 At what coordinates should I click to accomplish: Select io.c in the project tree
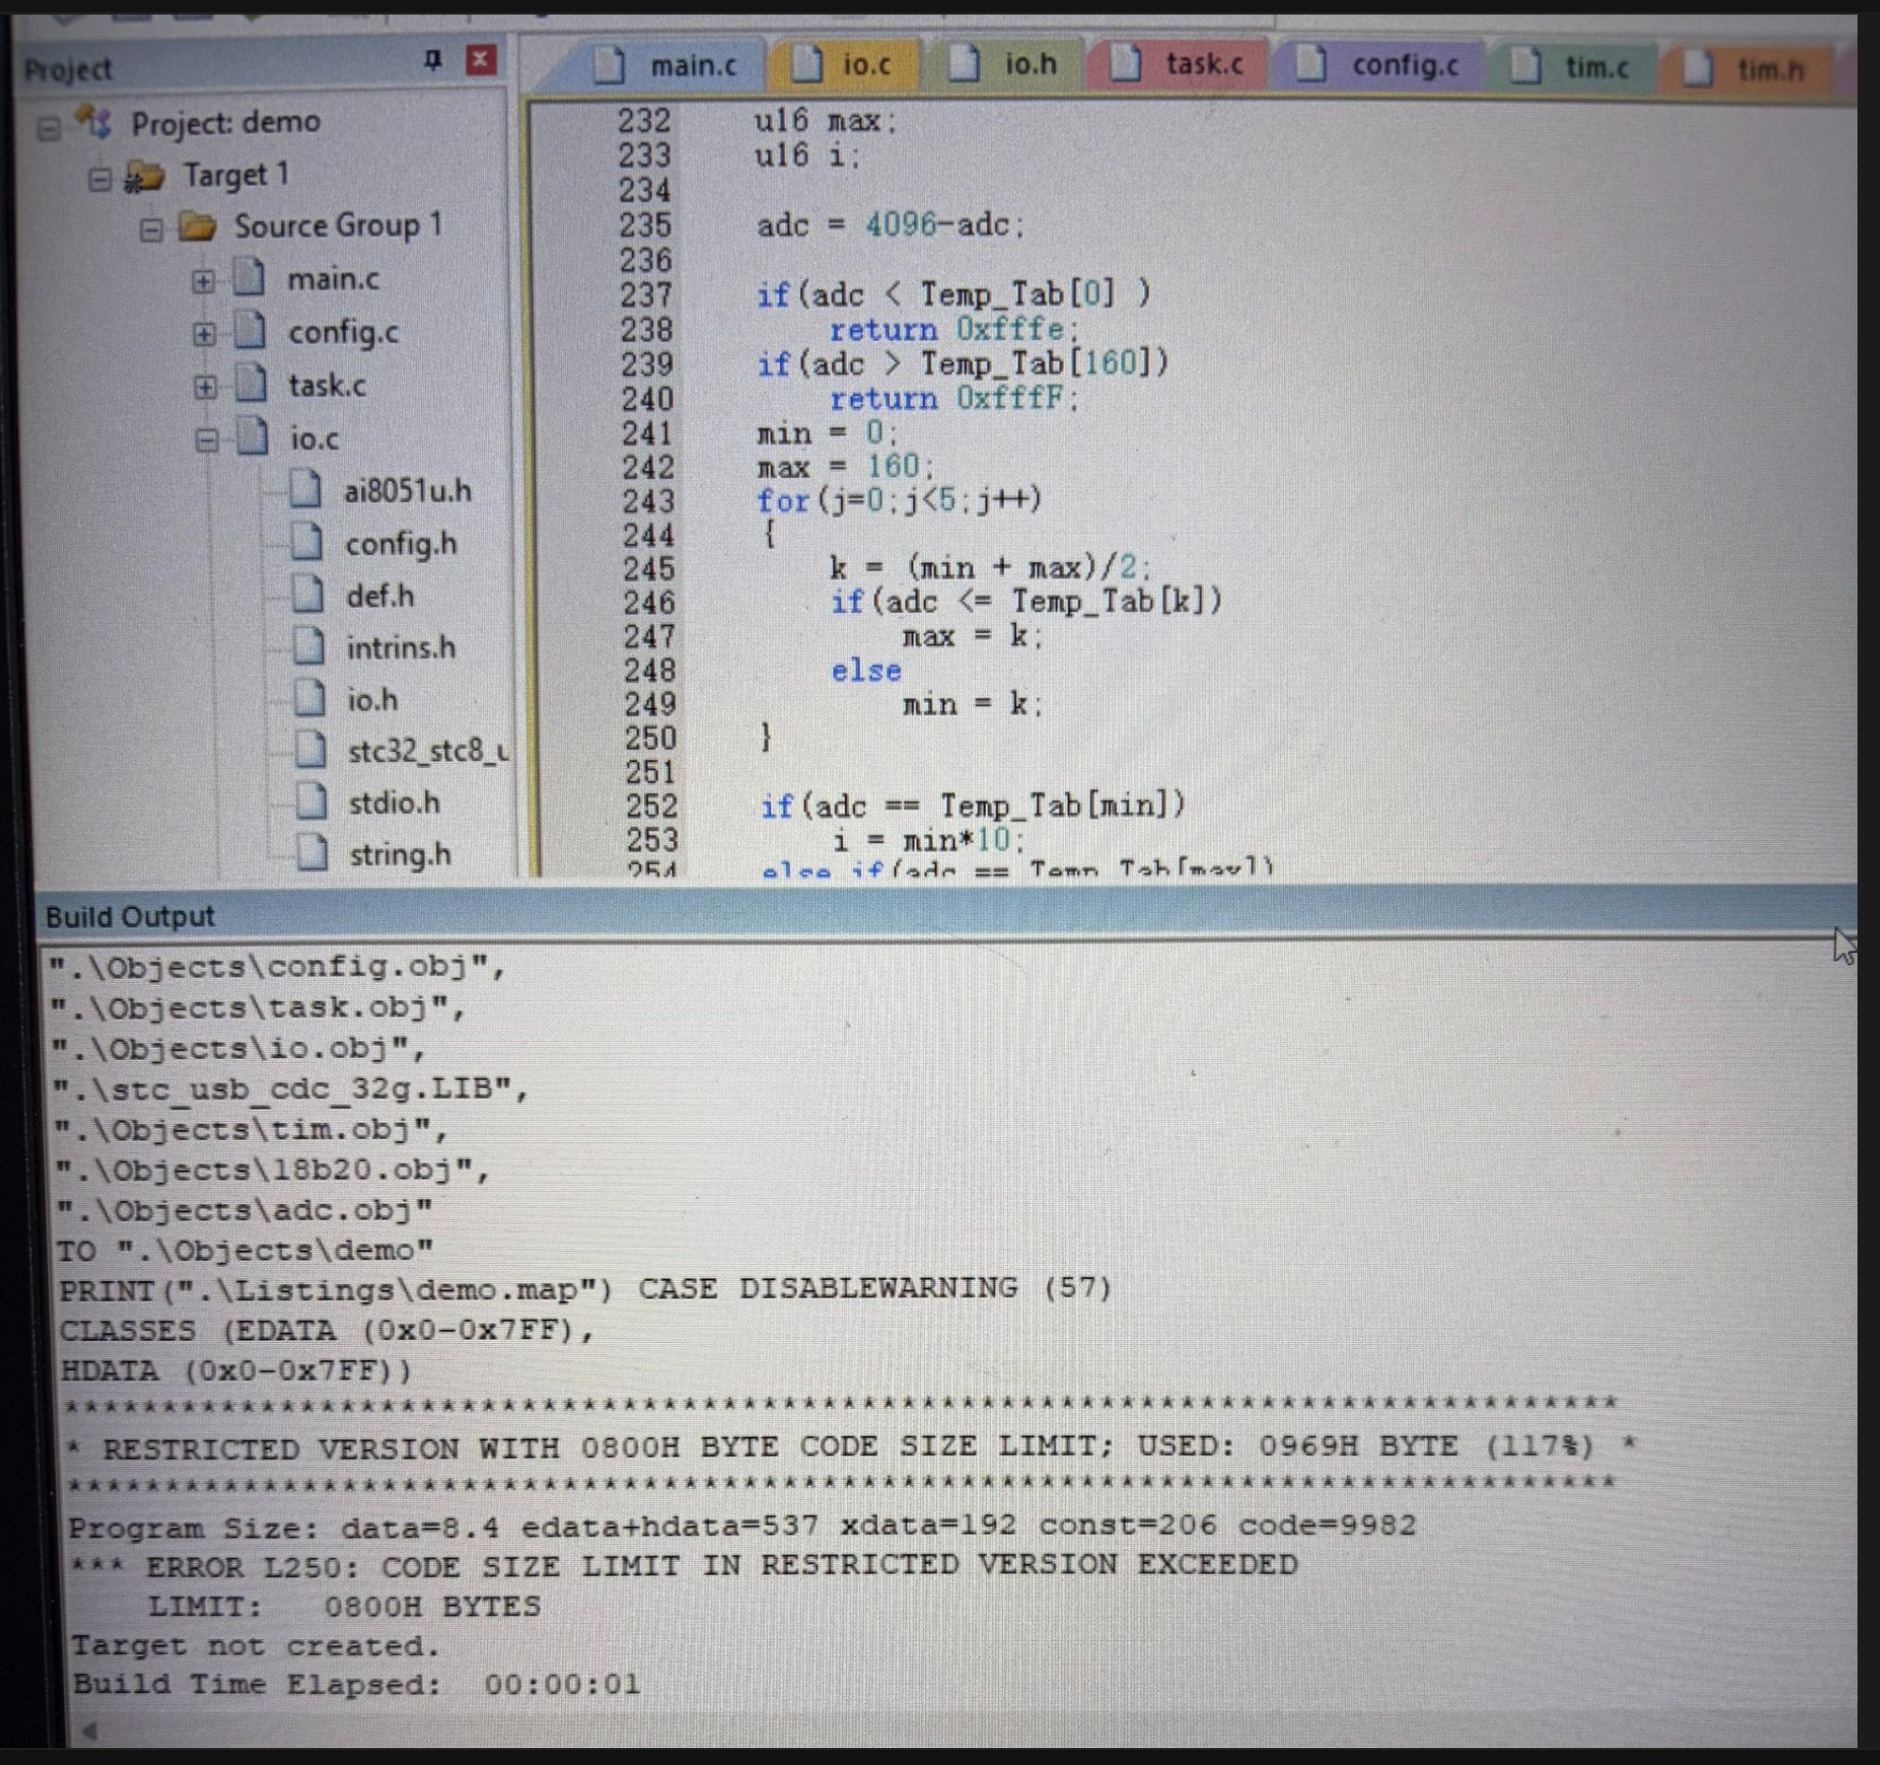tap(314, 439)
